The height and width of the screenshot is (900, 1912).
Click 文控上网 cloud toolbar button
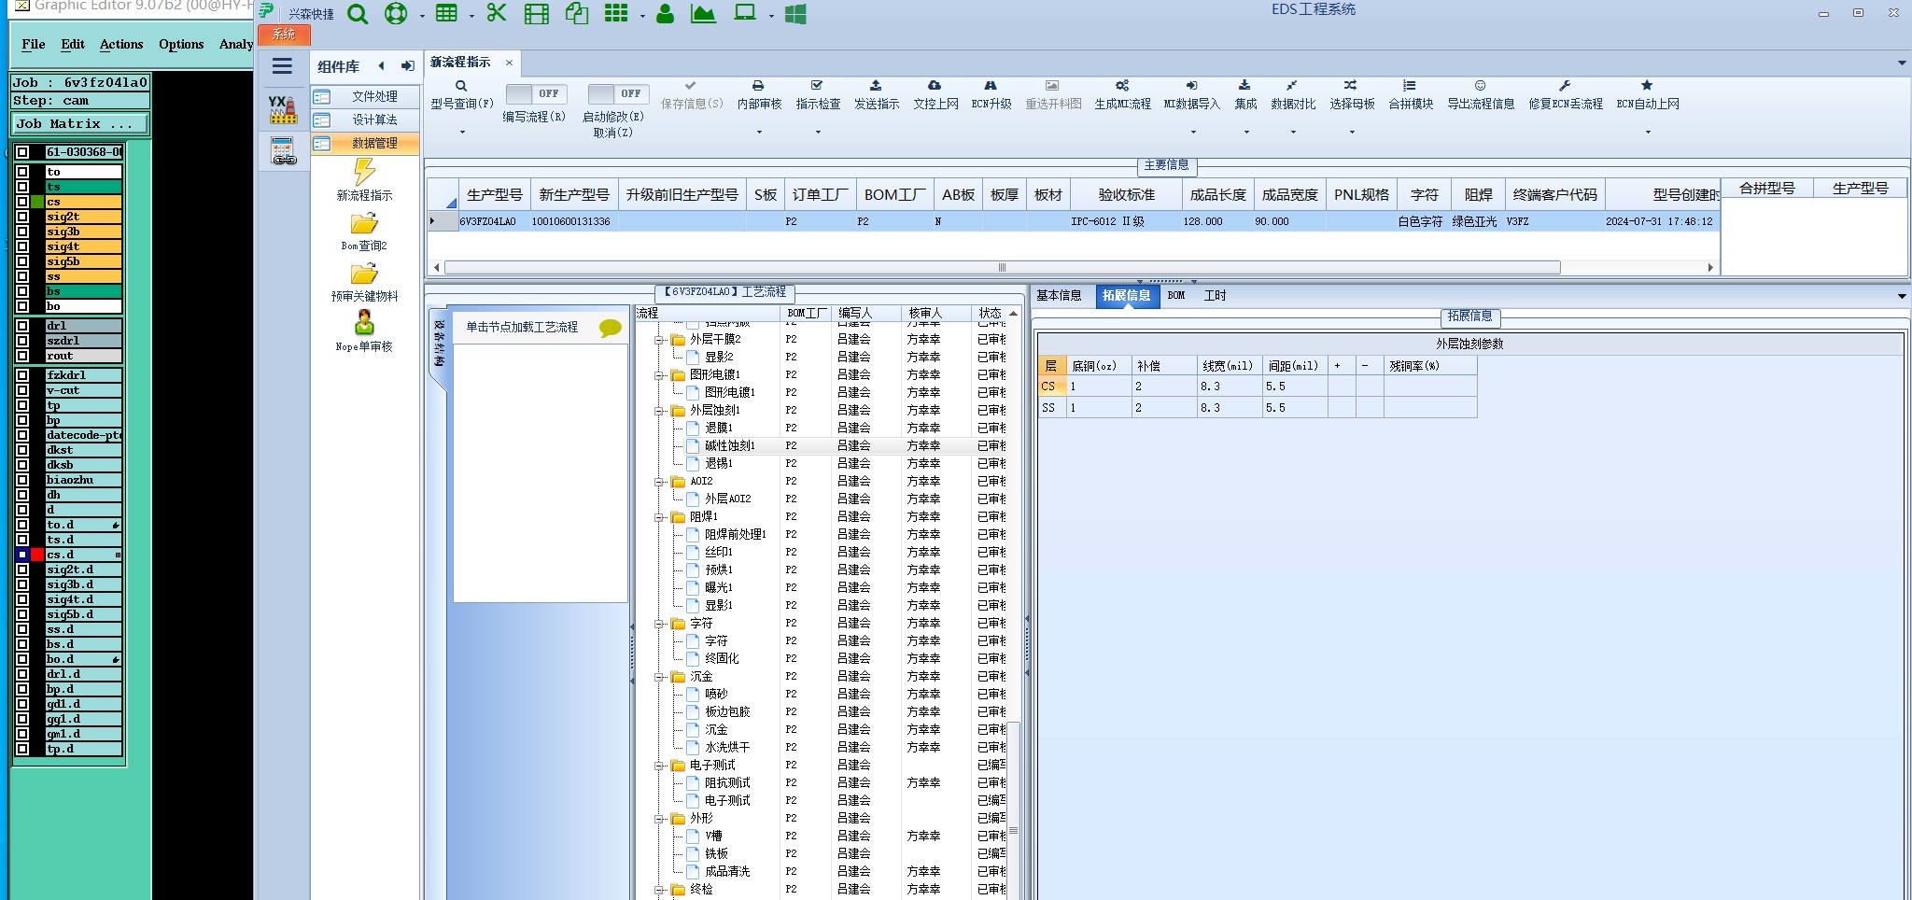tap(935, 95)
